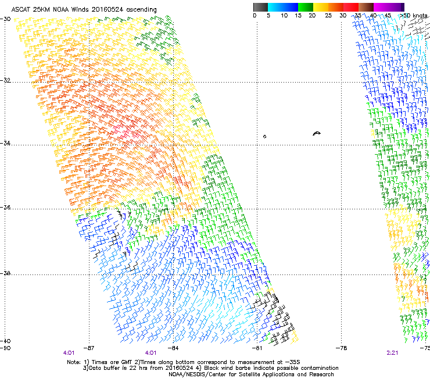Select the yellow 20-25 knots color band
Screen dimensions: 430x378
pos(321,7)
